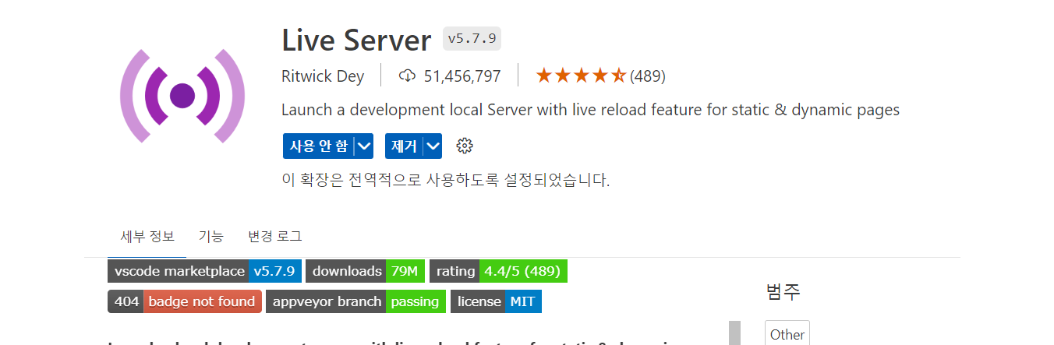Viewport: 1054px width, 345px height.
Task: Click the five-star rating icons
Action: click(x=581, y=76)
